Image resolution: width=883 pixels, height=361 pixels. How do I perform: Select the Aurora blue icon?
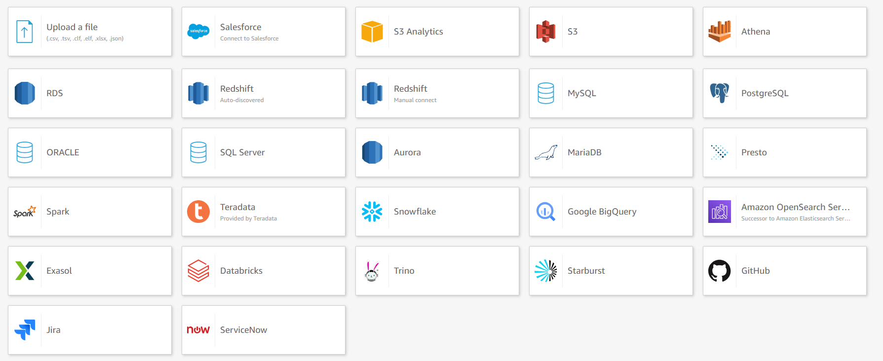tap(372, 152)
